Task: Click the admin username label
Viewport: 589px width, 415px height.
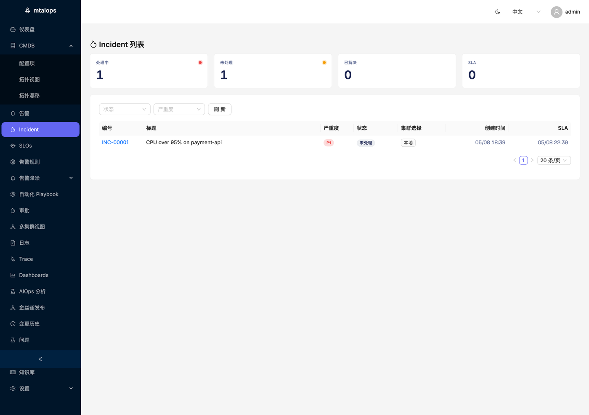Action: coord(573,12)
